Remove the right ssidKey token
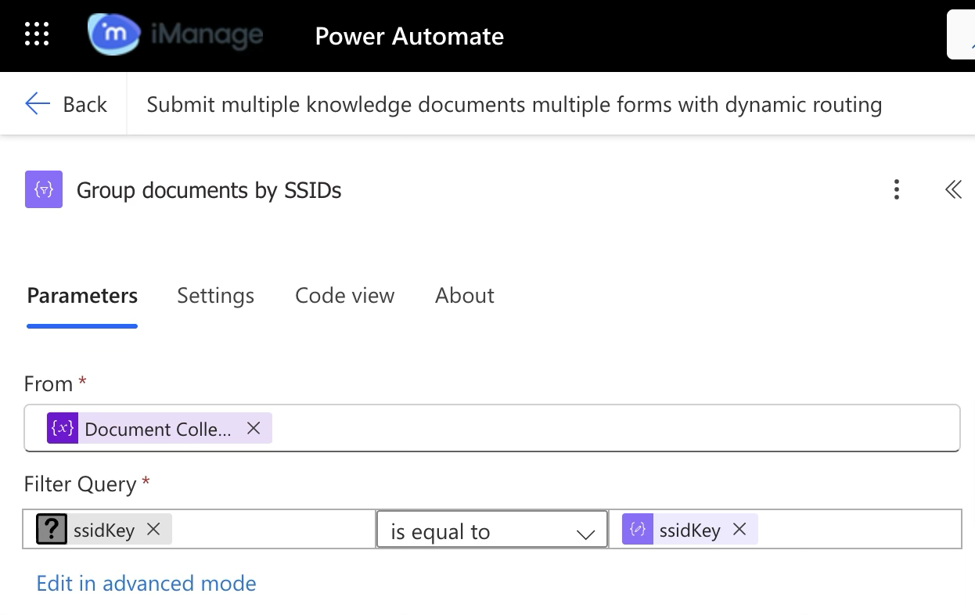Screen dimensions: 975x615 pos(739,530)
